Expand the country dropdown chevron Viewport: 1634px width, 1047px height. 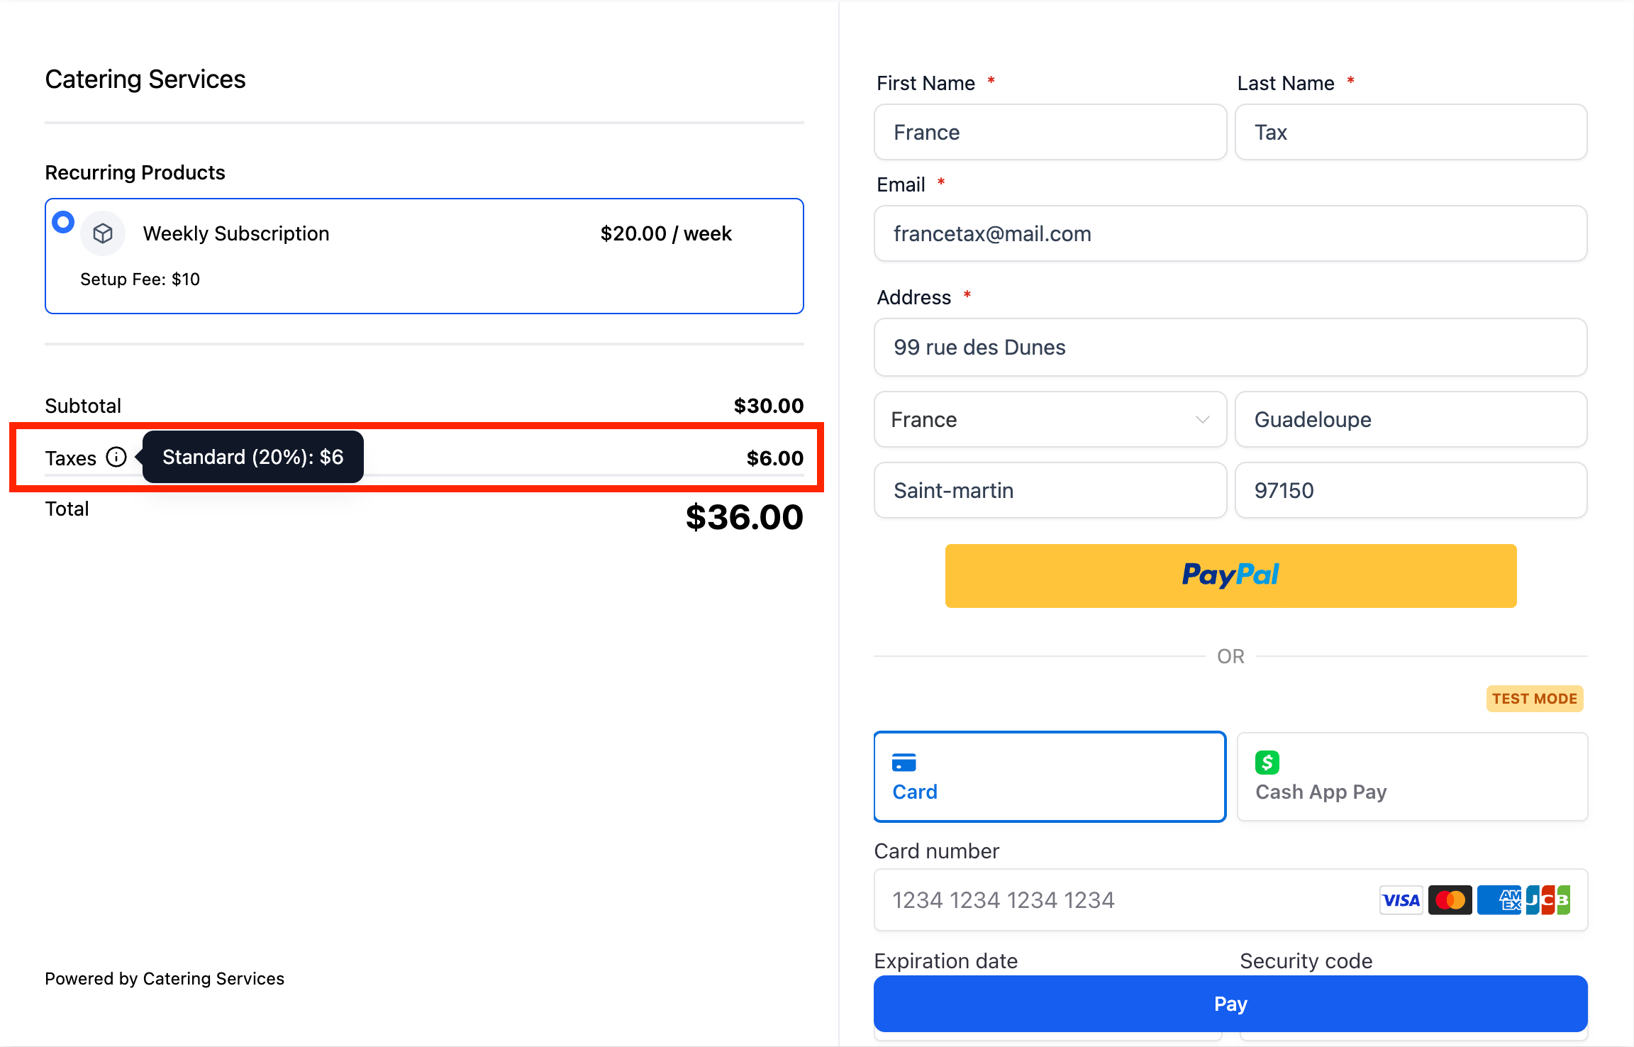(1203, 419)
